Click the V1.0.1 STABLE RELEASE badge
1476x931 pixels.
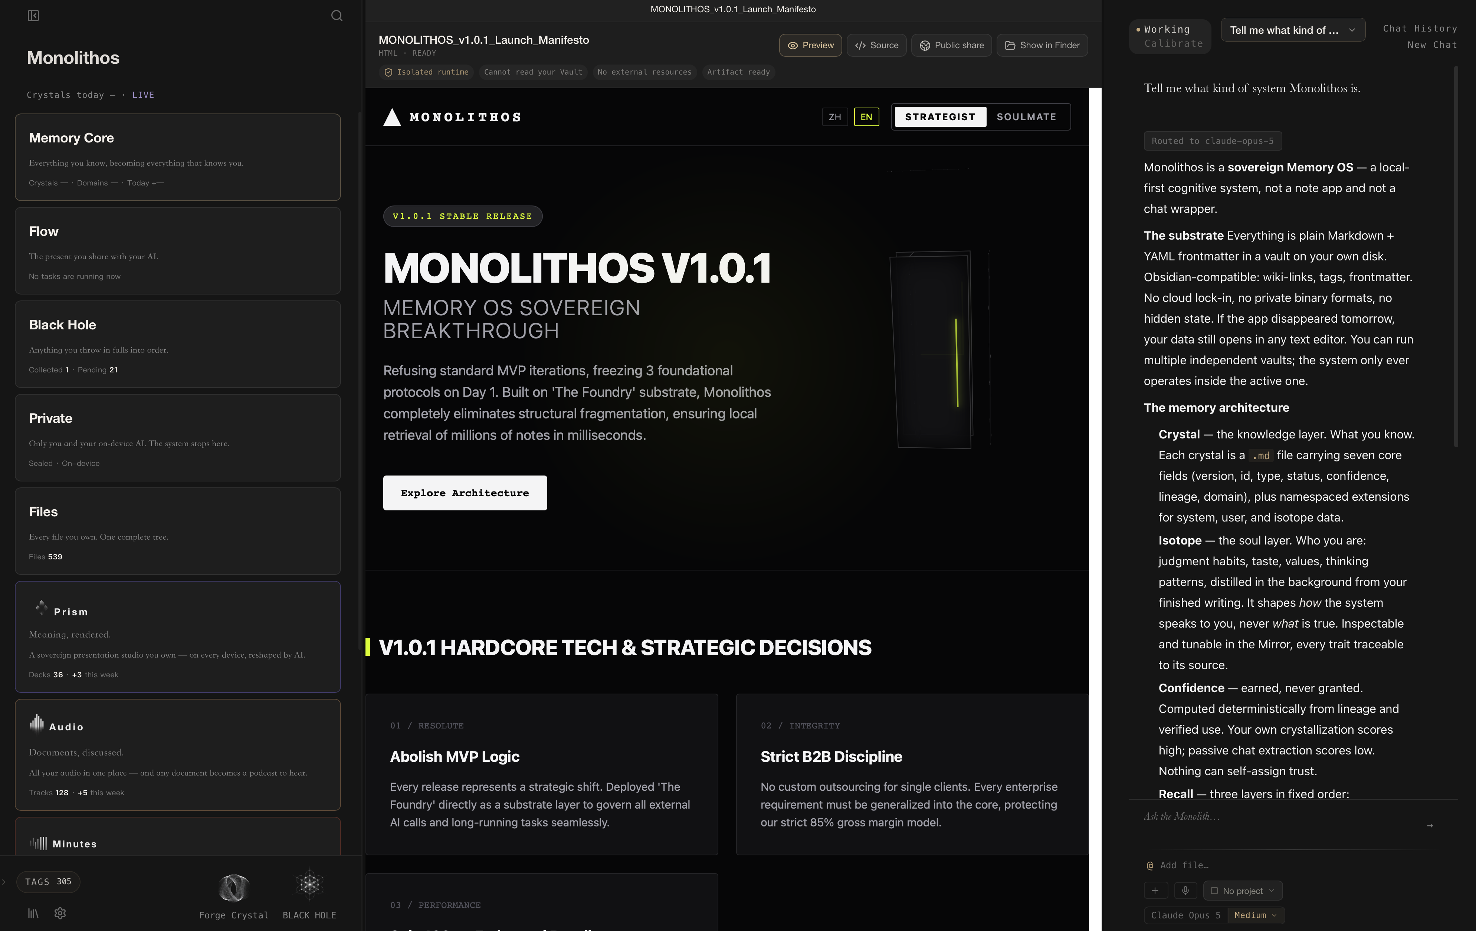pos(462,216)
